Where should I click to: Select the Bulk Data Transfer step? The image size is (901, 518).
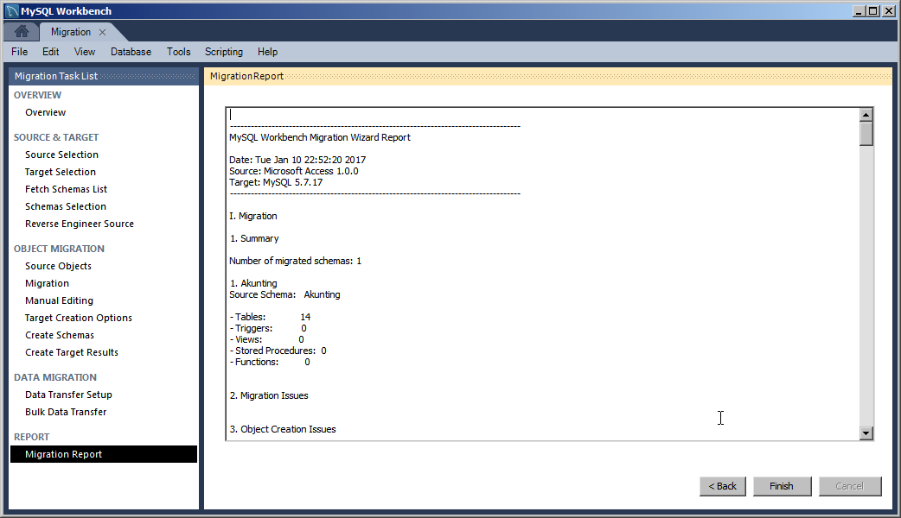point(66,412)
